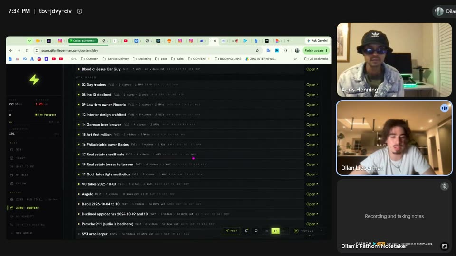The image size is (456, 256).
Task: Switch to the YouTube tab
Action: [x=125, y=41]
